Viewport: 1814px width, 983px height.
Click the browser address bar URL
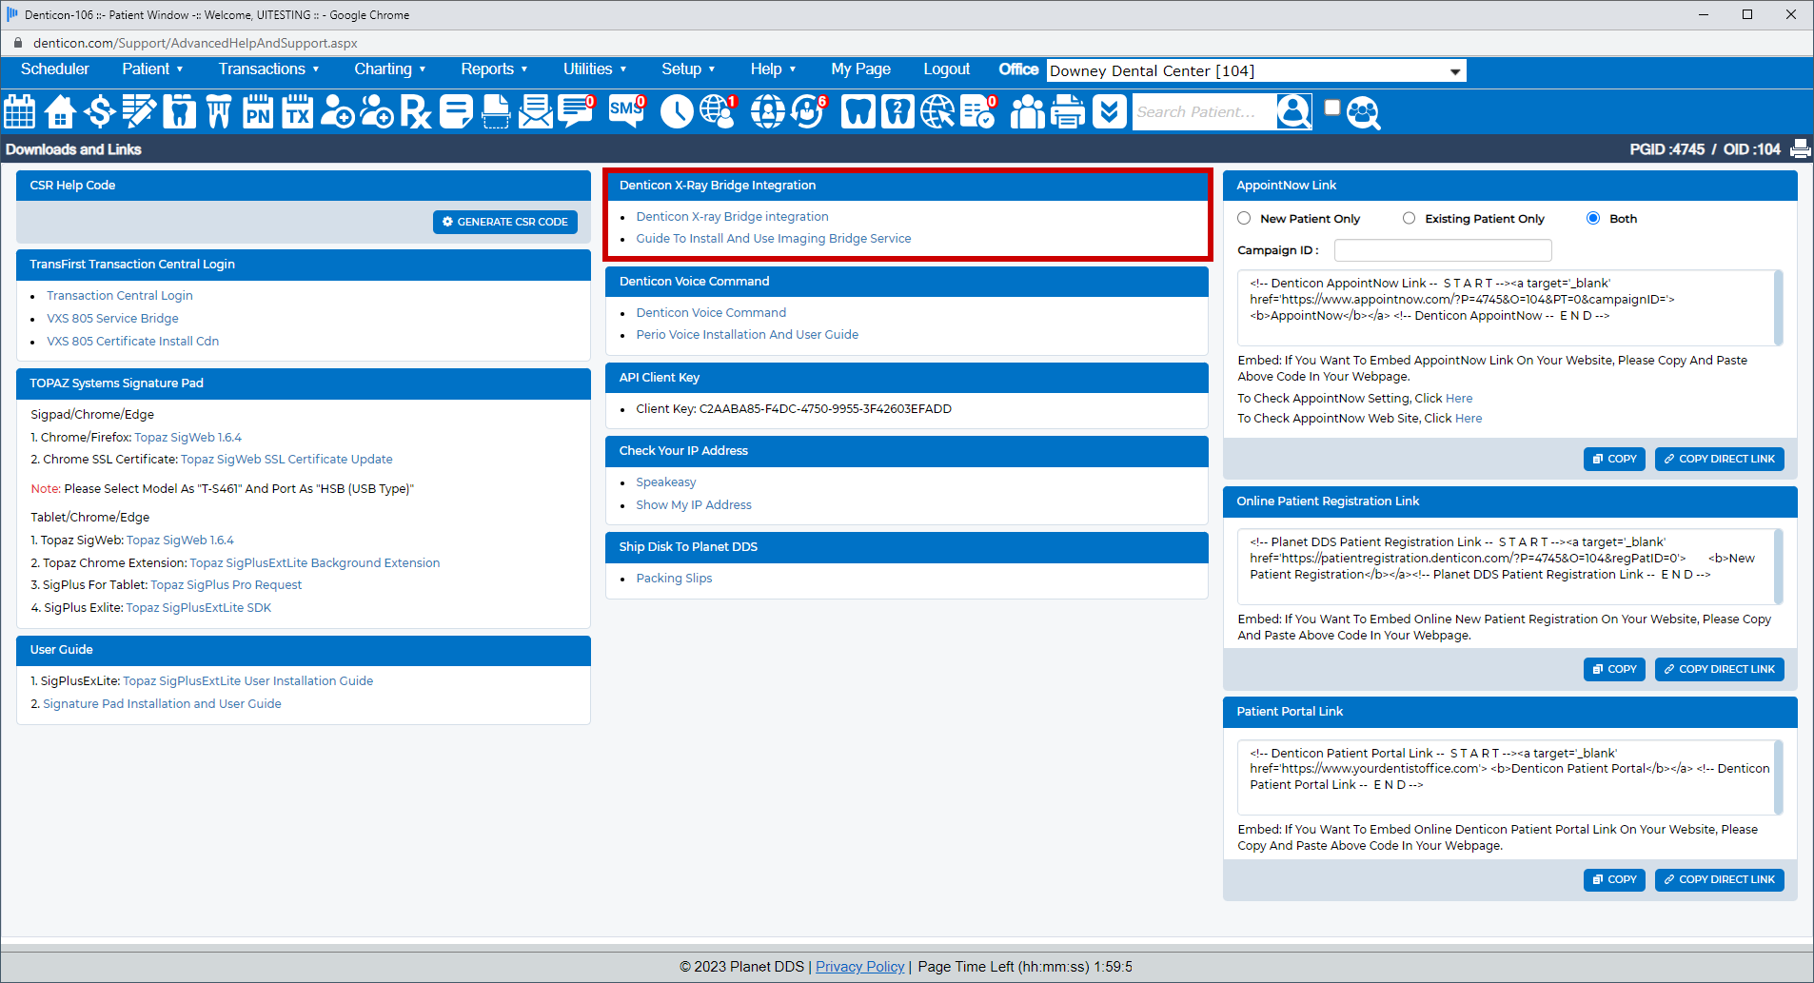click(x=195, y=43)
